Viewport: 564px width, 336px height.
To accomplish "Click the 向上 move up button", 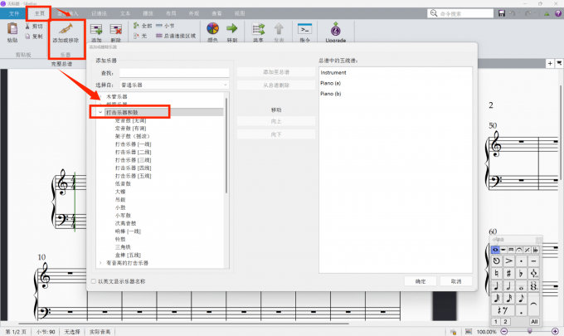I will point(276,121).
